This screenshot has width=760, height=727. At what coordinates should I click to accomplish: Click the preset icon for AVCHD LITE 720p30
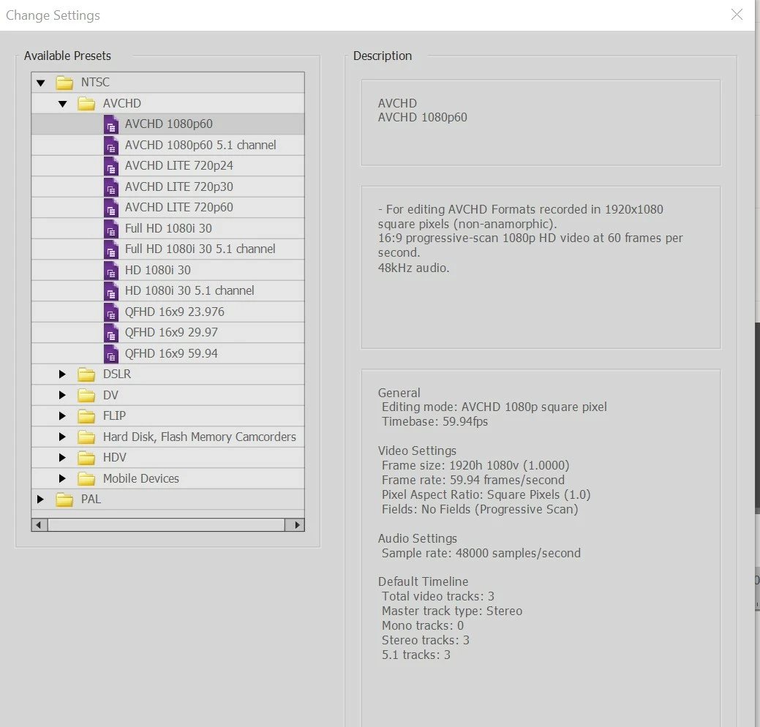[x=111, y=187]
